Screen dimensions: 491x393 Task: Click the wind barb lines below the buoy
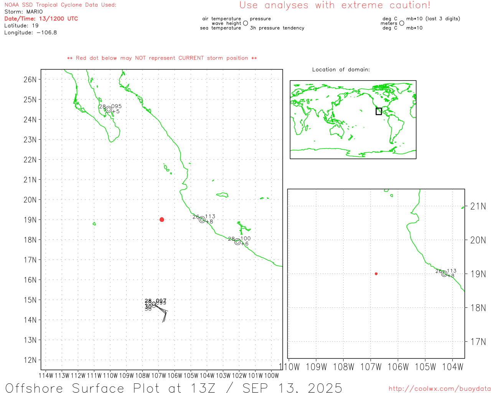tap(161, 314)
